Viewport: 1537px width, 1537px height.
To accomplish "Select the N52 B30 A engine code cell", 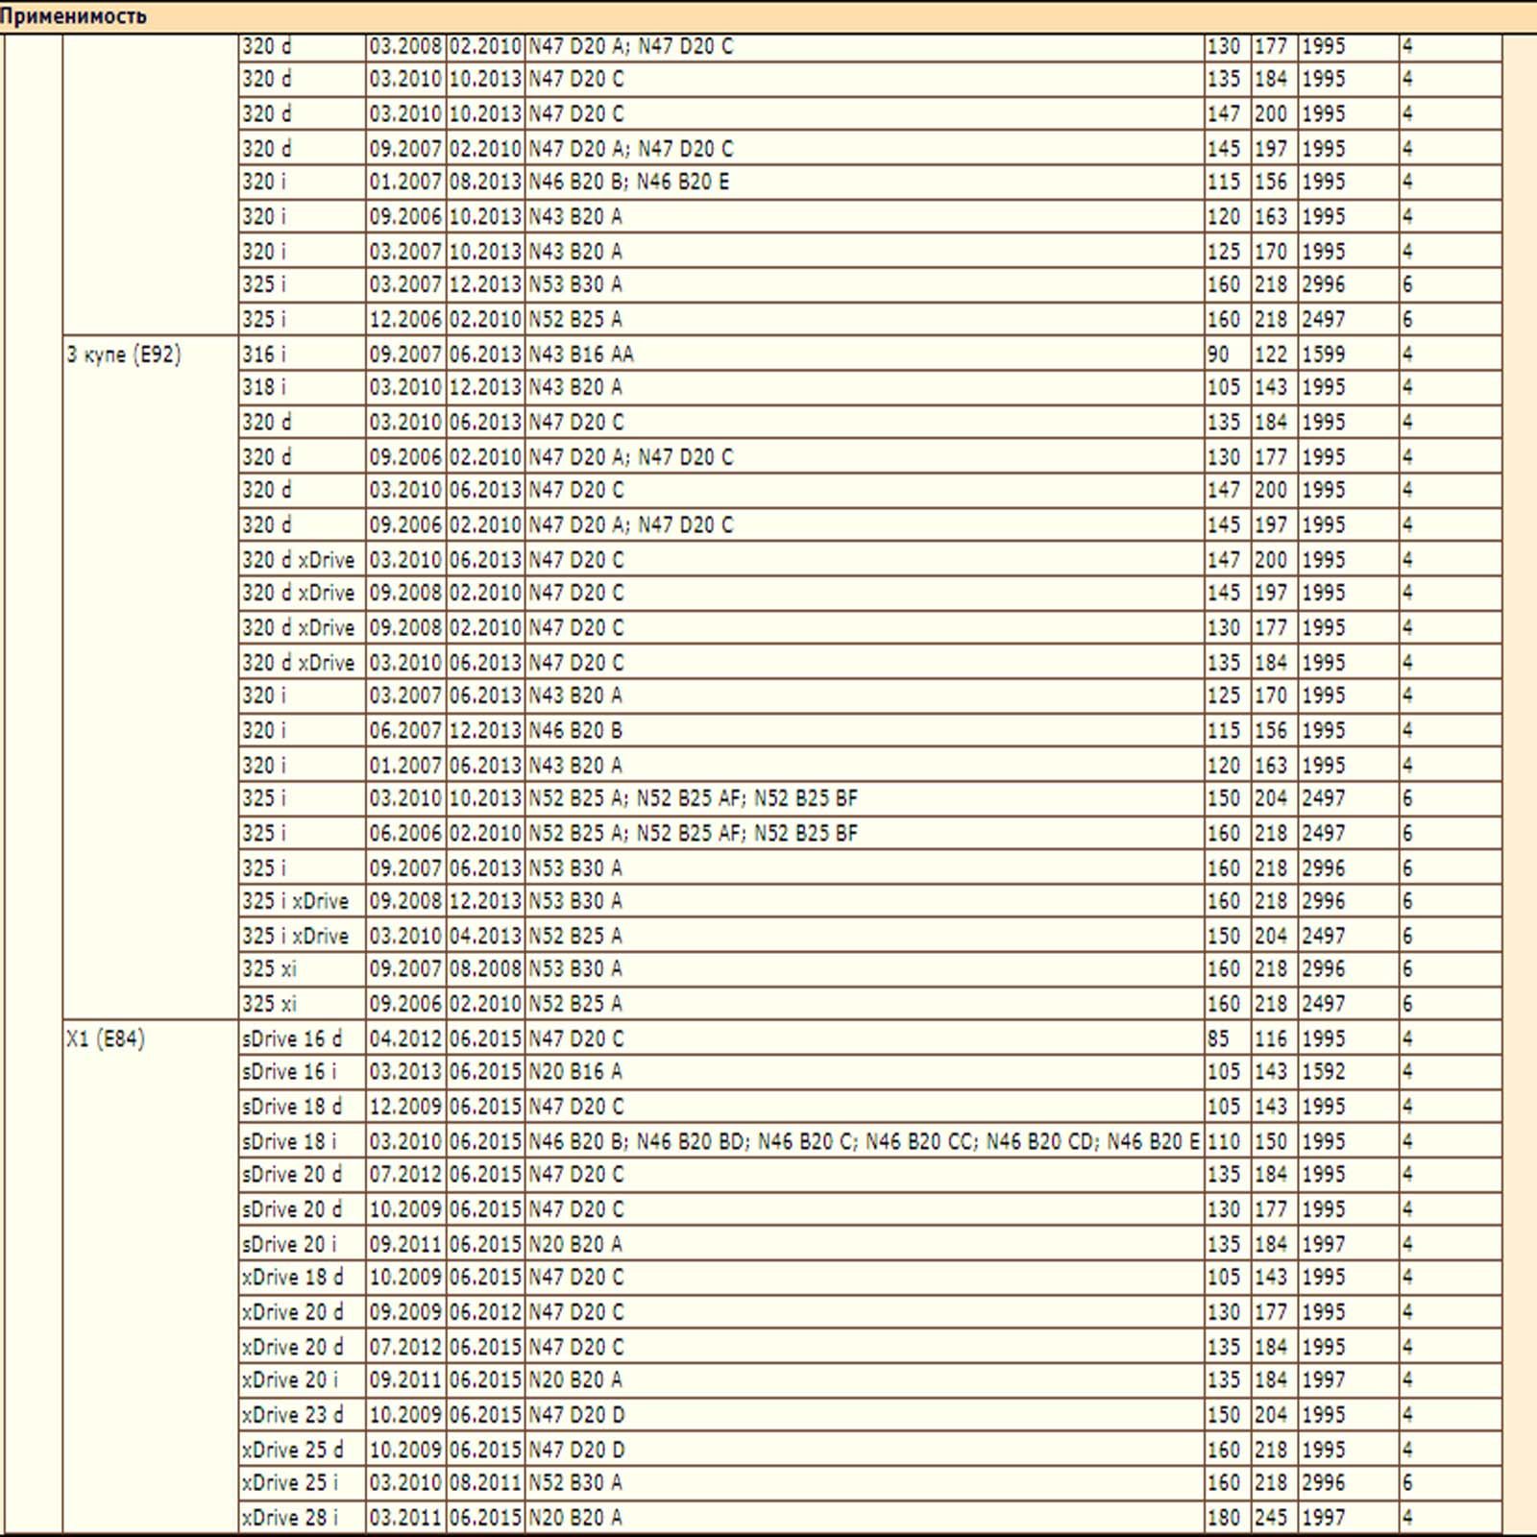I will pos(575,1482).
